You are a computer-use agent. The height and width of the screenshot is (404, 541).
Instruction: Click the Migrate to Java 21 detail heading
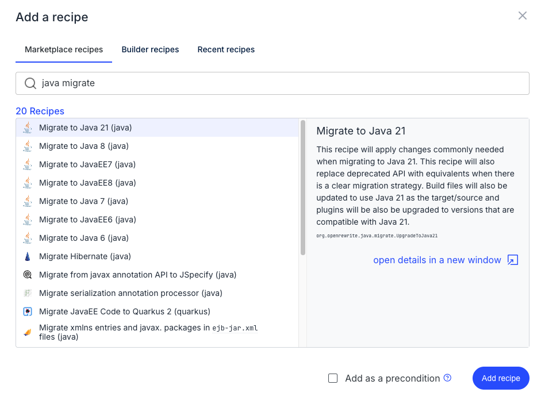click(x=361, y=131)
